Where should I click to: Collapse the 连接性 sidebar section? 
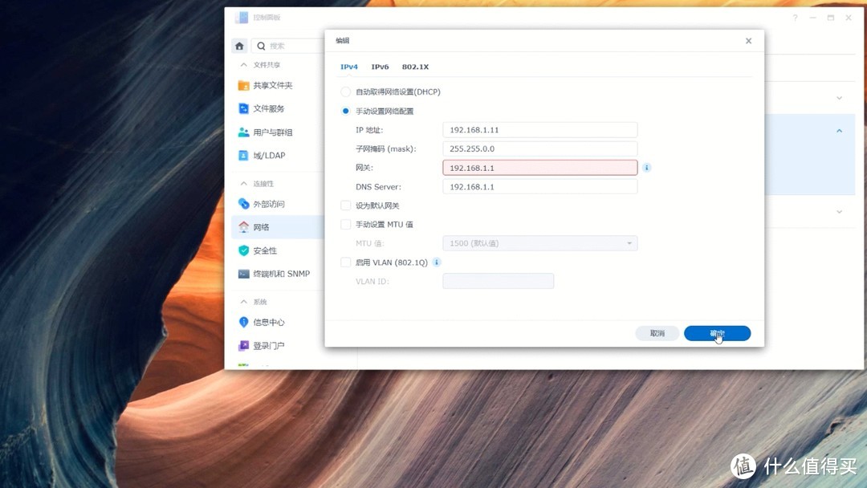click(244, 184)
